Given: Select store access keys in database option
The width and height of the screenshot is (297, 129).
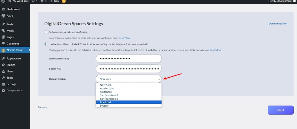Looking at the screenshot, I should point(46,44).
